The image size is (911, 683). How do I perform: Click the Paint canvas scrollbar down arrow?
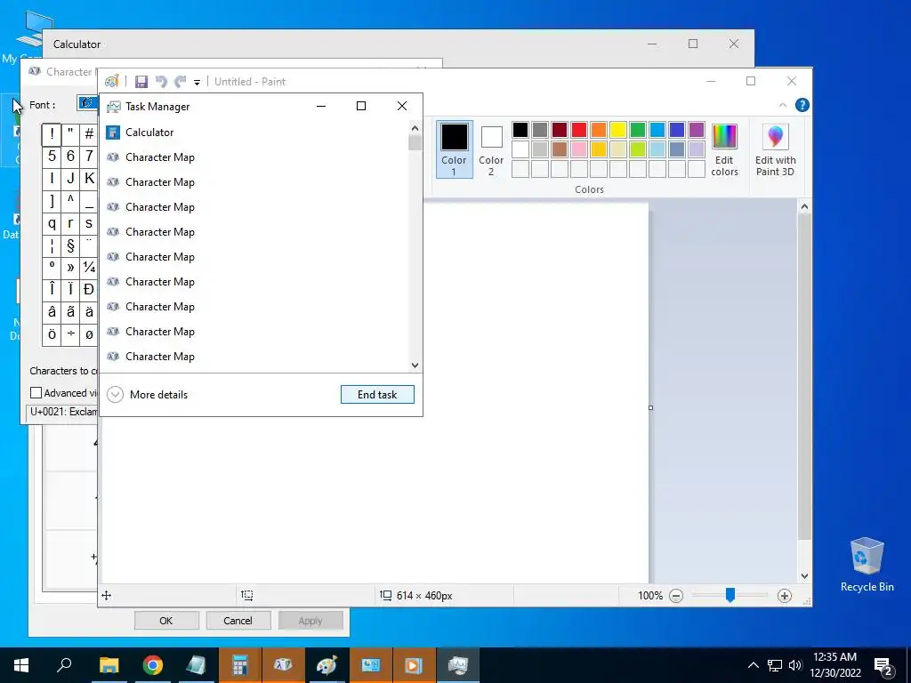point(804,576)
